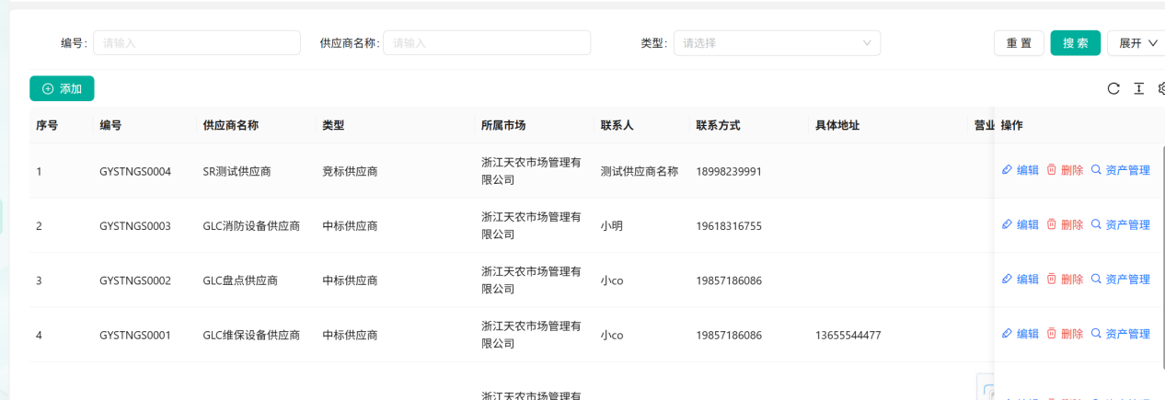Click the pencil edit icon for SR测试供应商
Viewport: 1165px width, 400px height.
(1007, 170)
